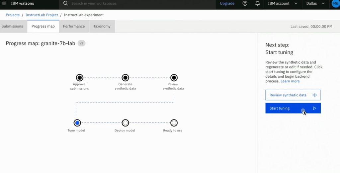Open the hamburger navigation menu
This screenshot has height=173, width=340.
coord(4,3)
